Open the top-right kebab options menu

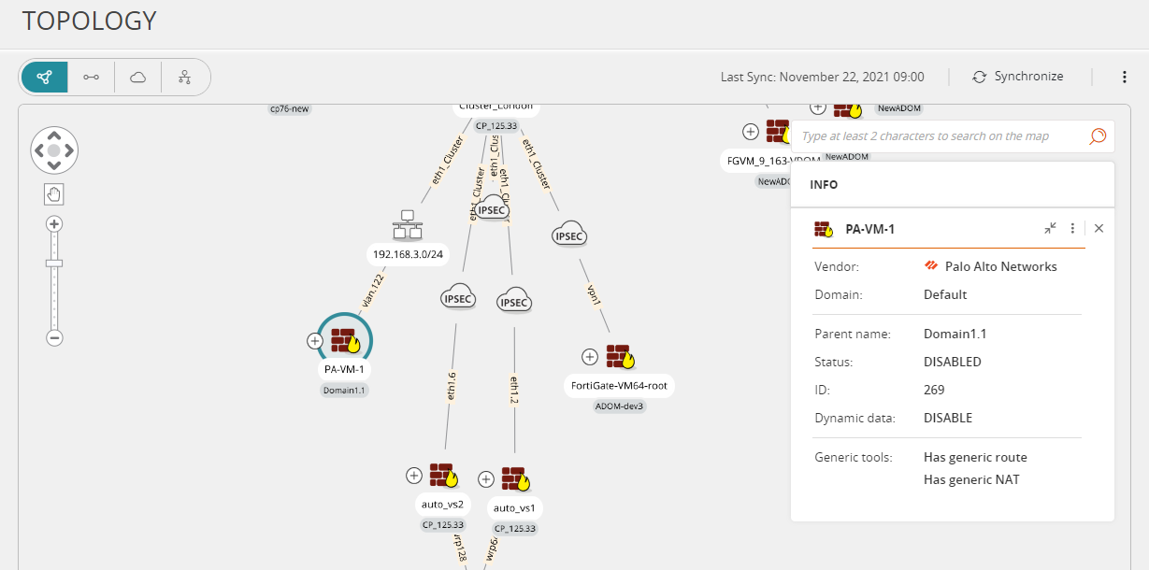(1125, 77)
